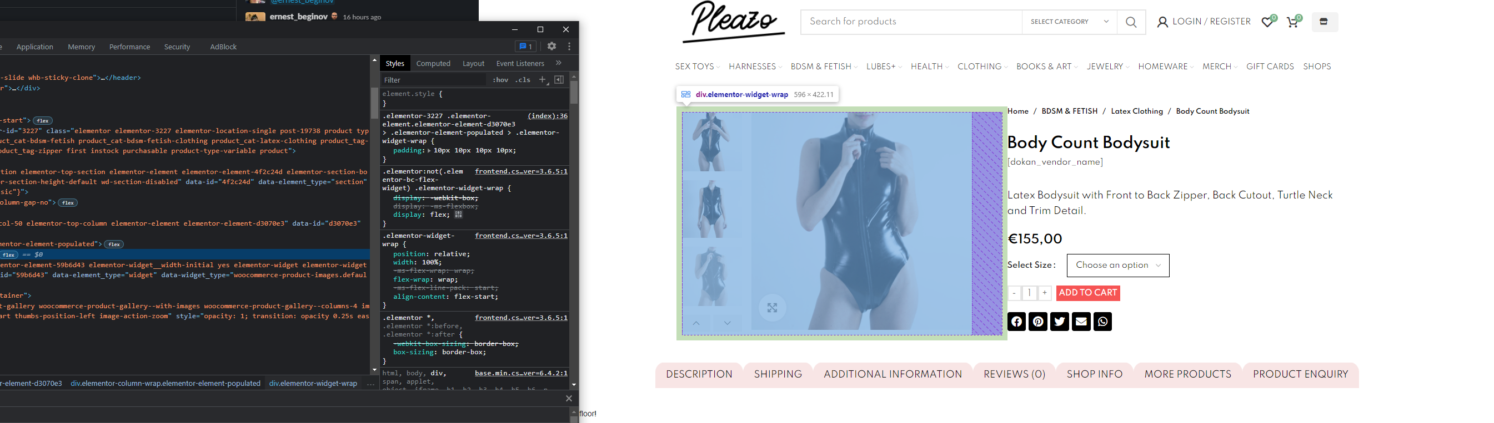The height and width of the screenshot is (423, 1494).
Task: Share product on Facebook
Action: [x=1017, y=322]
